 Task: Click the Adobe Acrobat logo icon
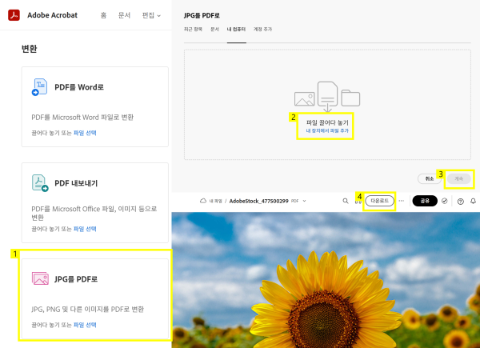(14, 15)
